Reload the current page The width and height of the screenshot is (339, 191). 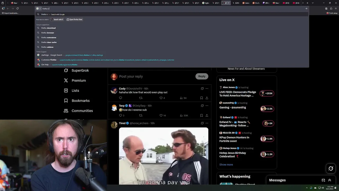click(x=17, y=8)
